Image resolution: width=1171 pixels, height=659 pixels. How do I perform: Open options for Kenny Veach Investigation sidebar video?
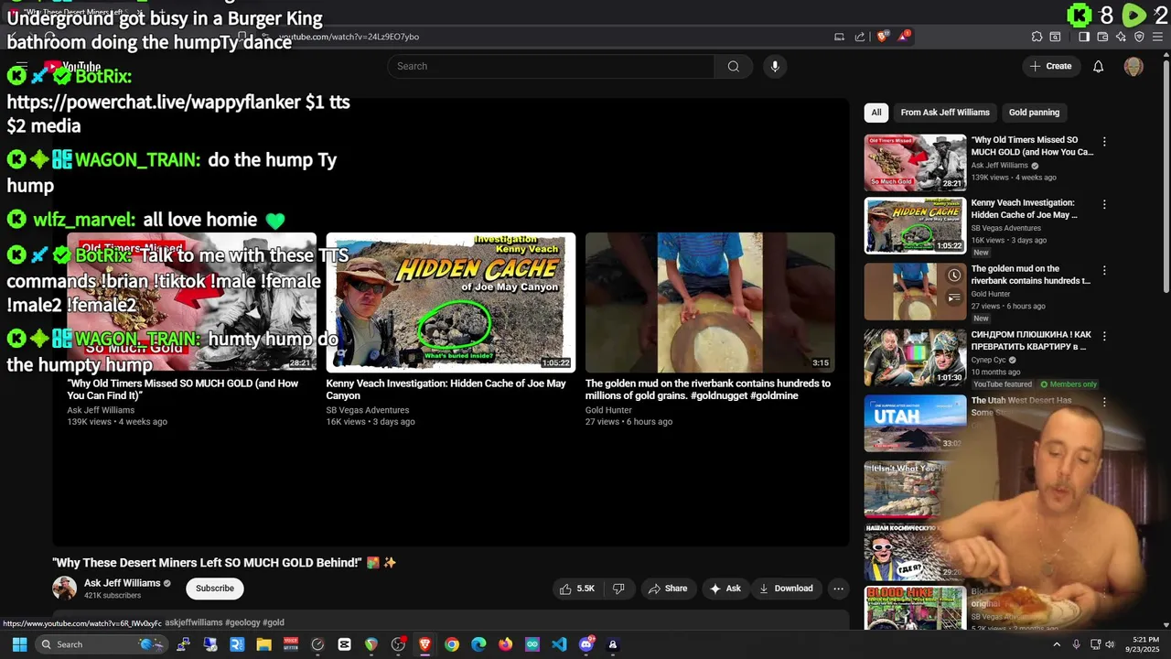(1104, 204)
